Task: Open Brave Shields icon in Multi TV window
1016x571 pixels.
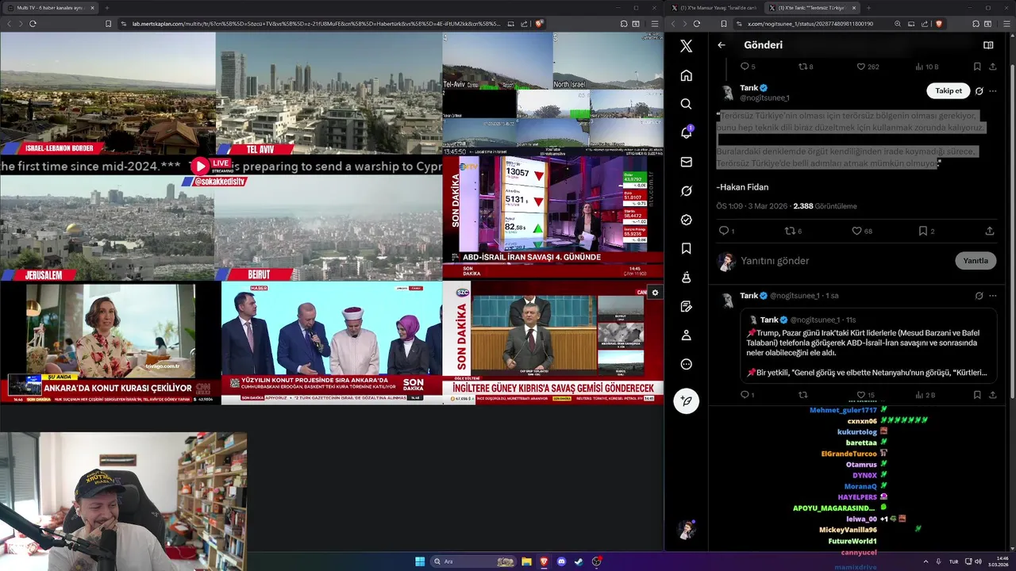Action: coord(539,24)
